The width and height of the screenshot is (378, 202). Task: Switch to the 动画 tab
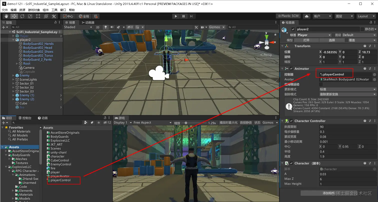[x=43, y=118]
